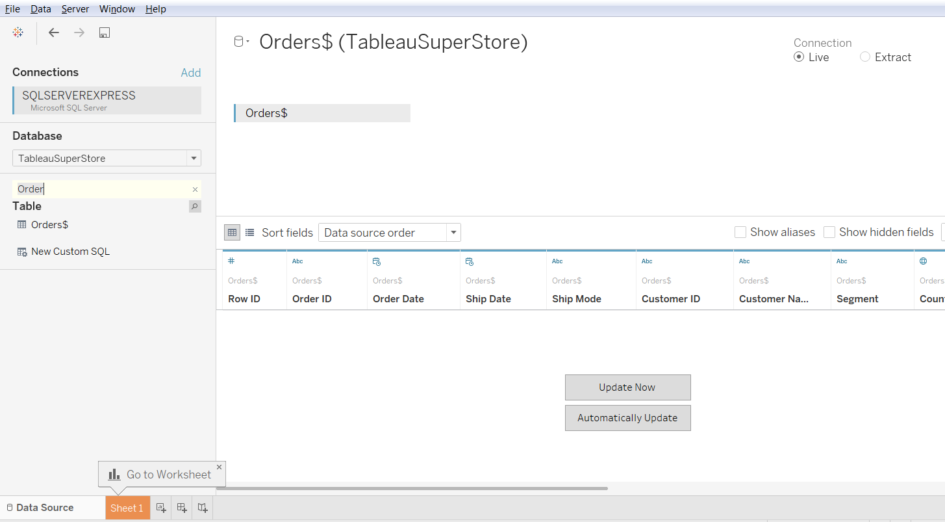Clear the table search with the x
The image size is (945, 522).
pos(195,189)
